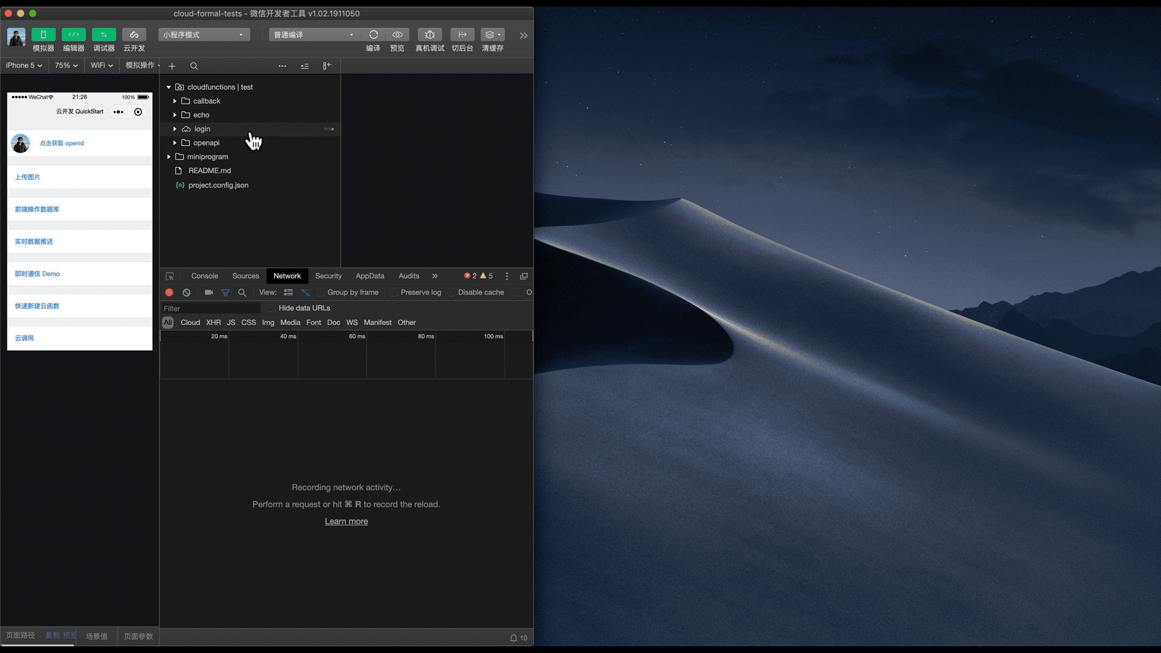
Task: Enable Hide data URLs checkbox
Action: coord(272,308)
